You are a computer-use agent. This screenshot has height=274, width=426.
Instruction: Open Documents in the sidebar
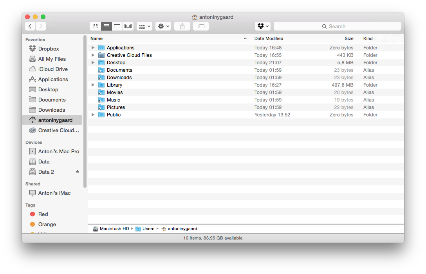click(x=52, y=100)
